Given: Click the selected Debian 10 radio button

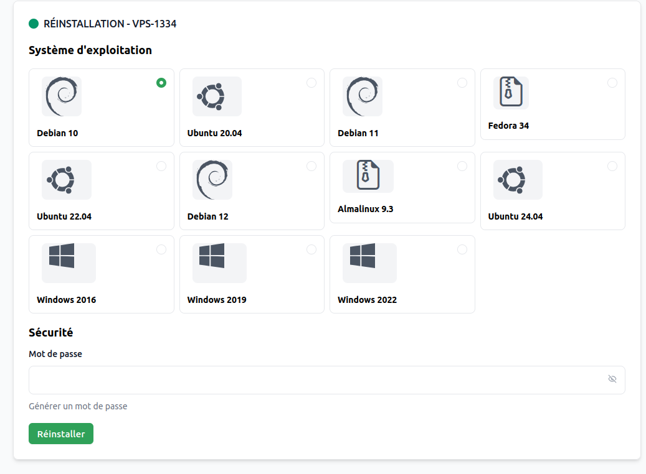Looking at the screenshot, I should (x=161, y=83).
